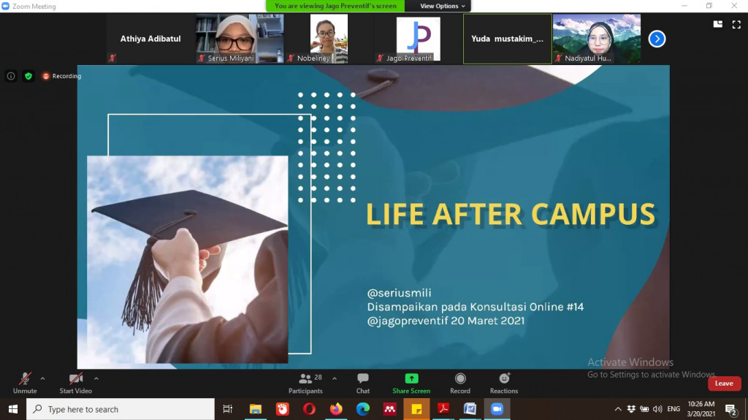Screen dimensions: 748x420
Task: Click the Type here to search box
Action: tap(121, 409)
